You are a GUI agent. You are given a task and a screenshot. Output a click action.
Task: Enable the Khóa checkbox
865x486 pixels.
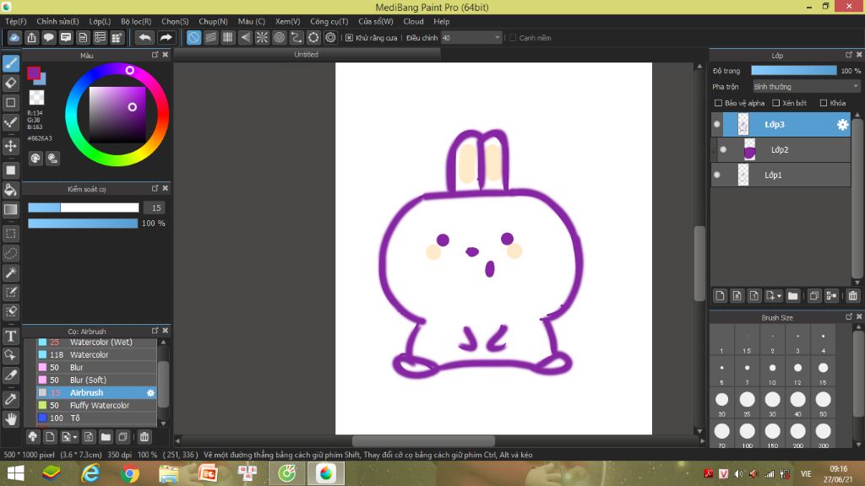click(x=824, y=103)
